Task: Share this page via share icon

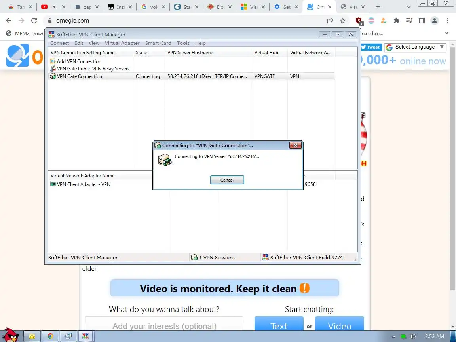Action: coord(330,20)
